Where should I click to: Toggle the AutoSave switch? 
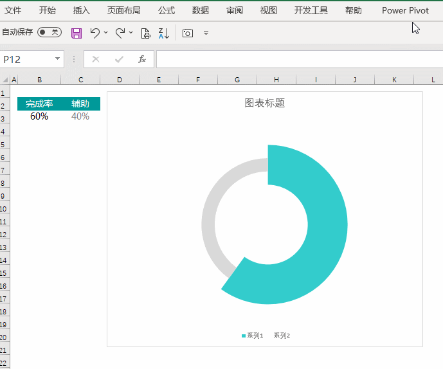click(x=50, y=32)
